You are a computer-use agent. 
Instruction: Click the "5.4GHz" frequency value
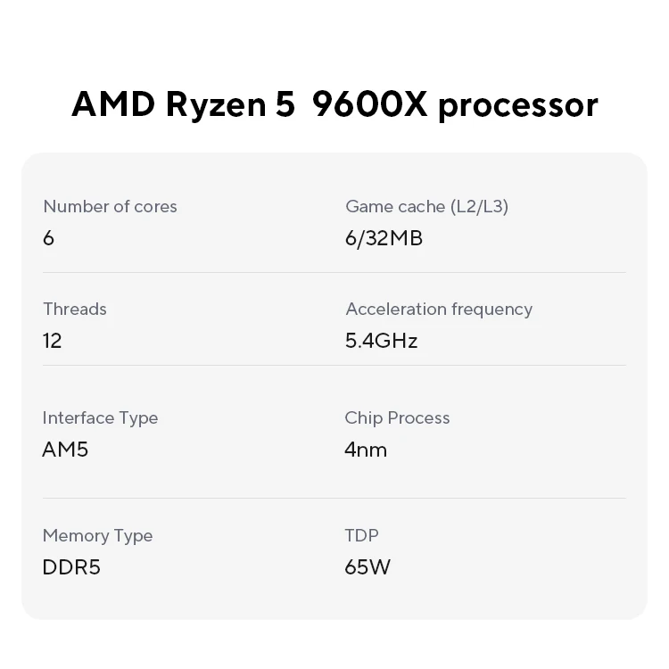(381, 341)
